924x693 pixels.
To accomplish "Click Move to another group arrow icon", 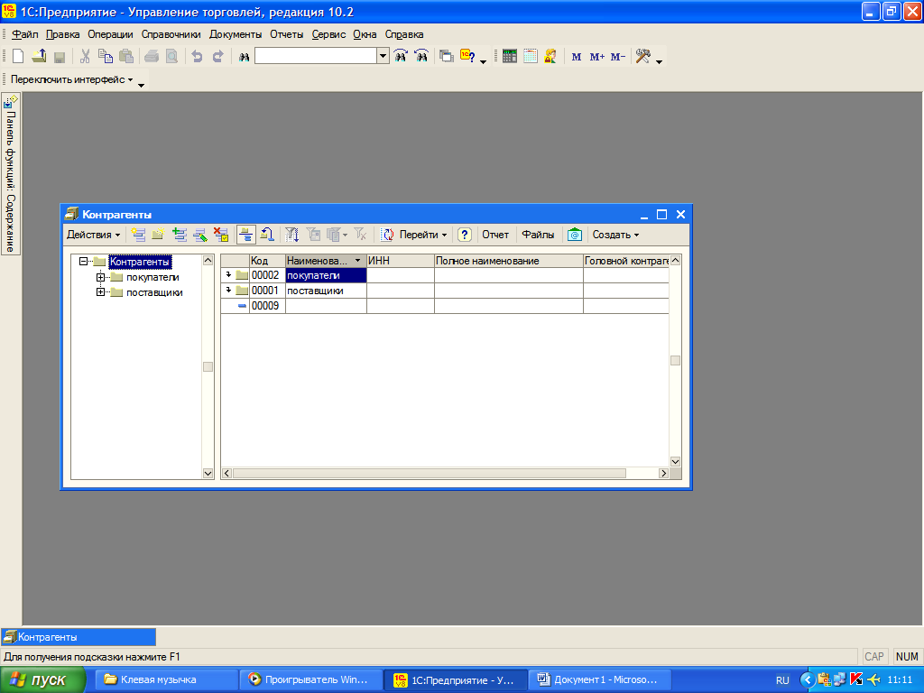I will [267, 235].
